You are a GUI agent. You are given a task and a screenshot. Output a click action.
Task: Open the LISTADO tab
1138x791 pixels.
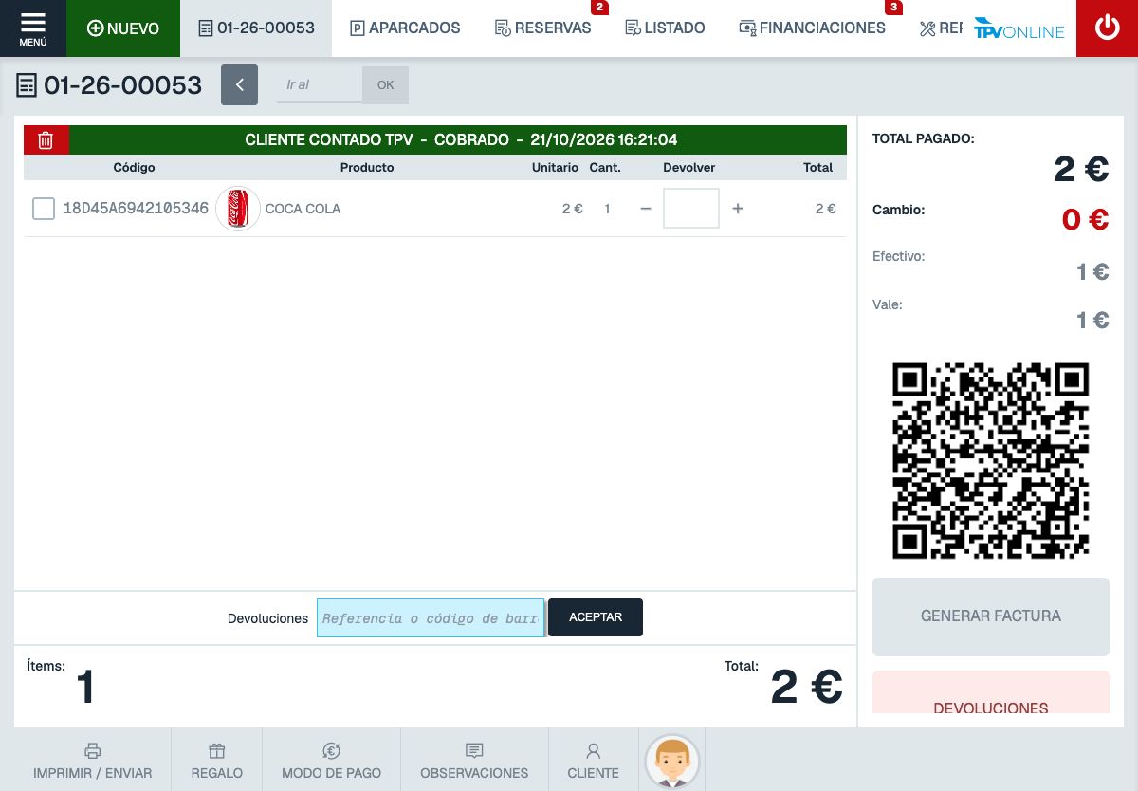(x=666, y=28)
